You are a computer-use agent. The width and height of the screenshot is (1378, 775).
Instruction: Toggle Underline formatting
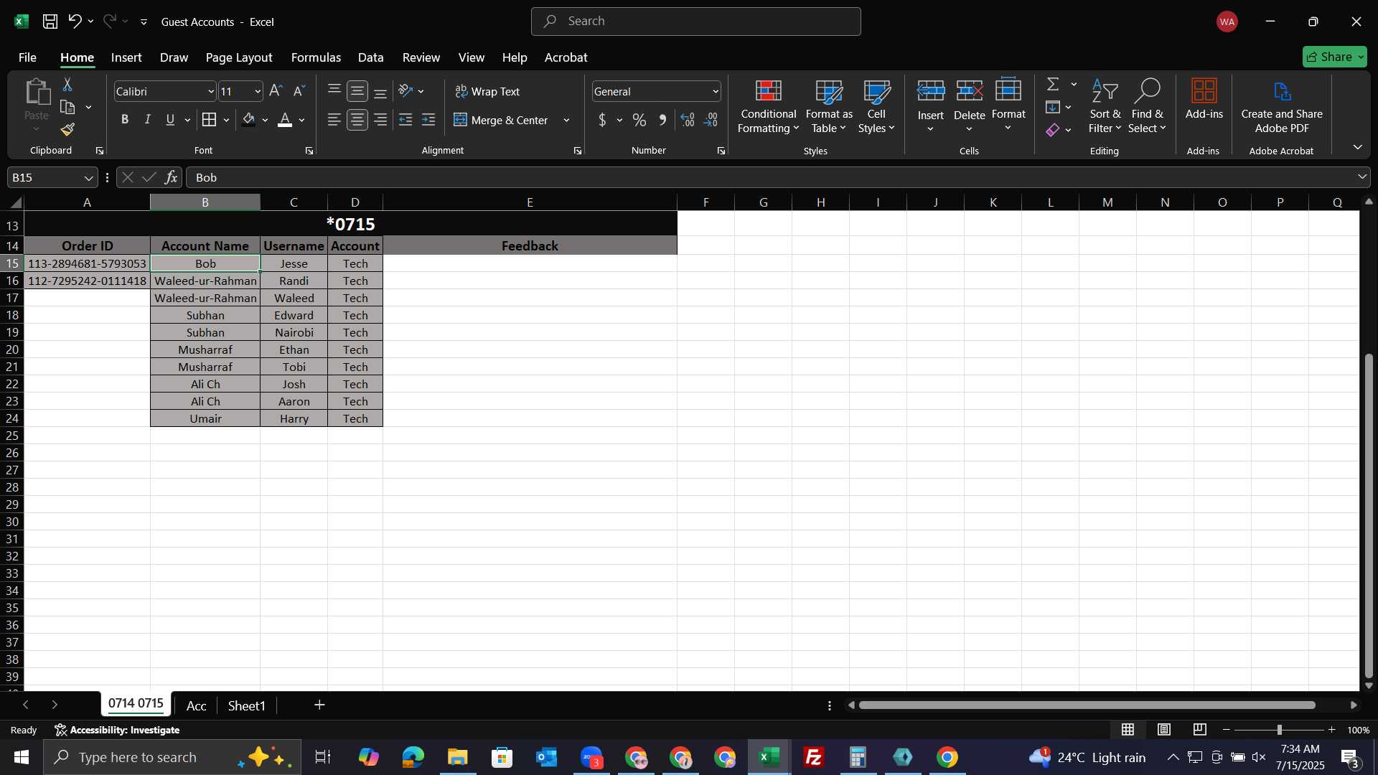click(170, 120)
